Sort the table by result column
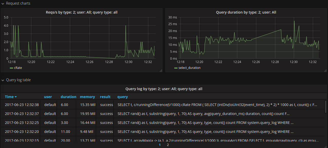This screenshot has width=328, height=148. pyautogui.click(x=105, y=97)
